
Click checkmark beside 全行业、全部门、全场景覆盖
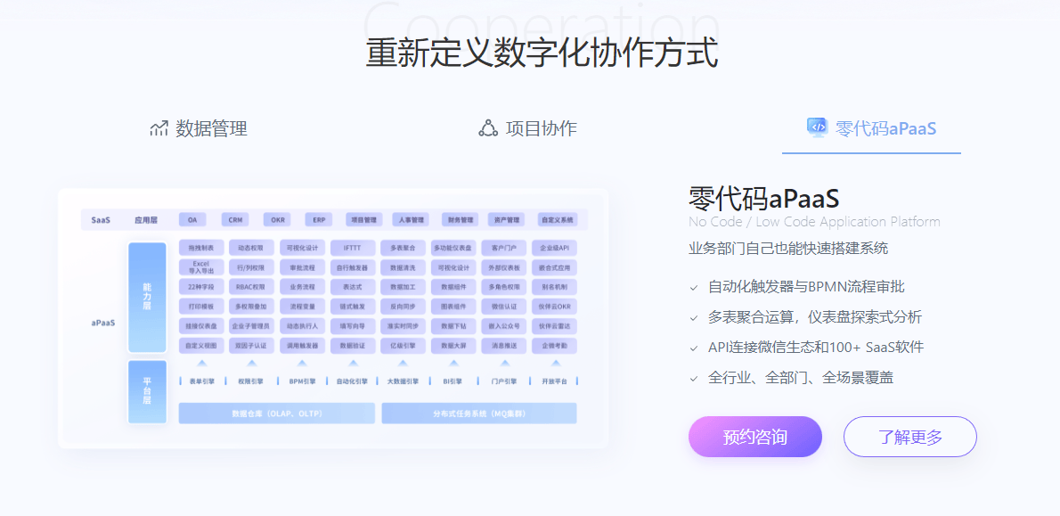tap(694, 379)
